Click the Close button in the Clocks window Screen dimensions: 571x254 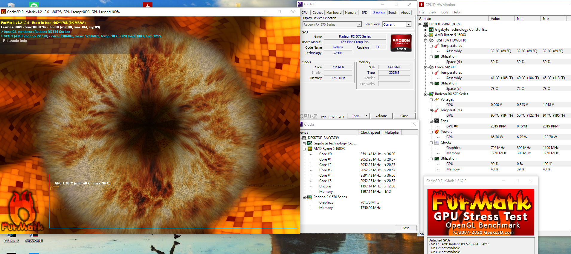pyautogui.click(x=405, y=228)
